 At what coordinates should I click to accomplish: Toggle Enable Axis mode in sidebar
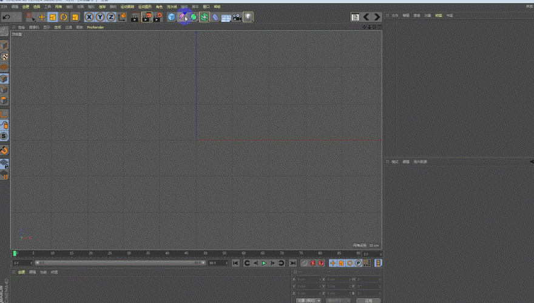coord(4,115)
